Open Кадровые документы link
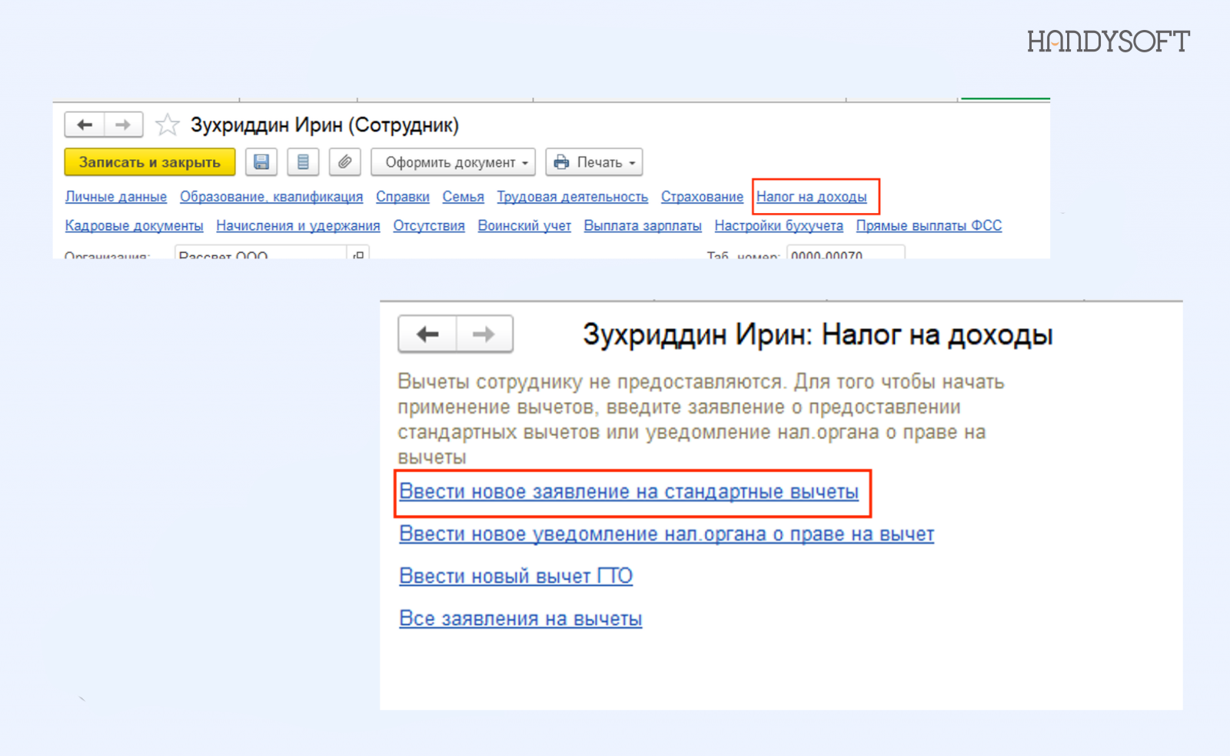This screenshot has height=756, width=1230. click(135, 226)
